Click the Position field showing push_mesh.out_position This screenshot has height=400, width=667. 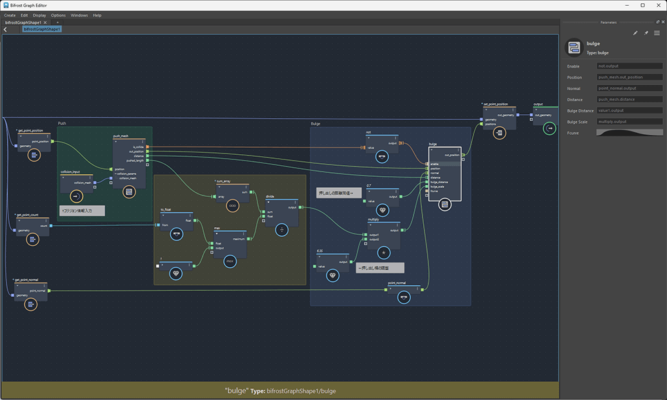point(630,77)
